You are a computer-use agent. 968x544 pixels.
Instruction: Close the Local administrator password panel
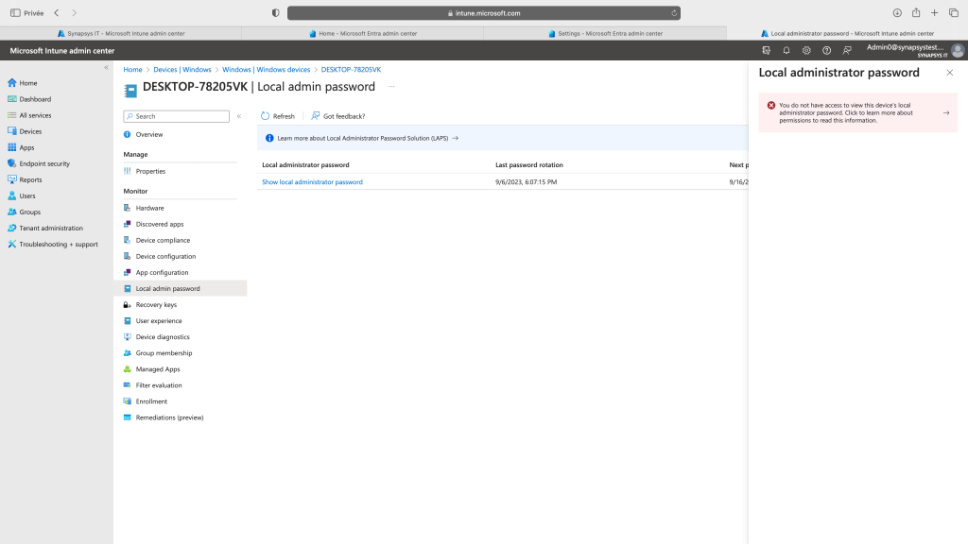point(950,73)
